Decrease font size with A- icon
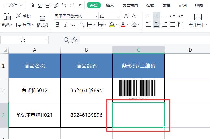 point(134,16)
